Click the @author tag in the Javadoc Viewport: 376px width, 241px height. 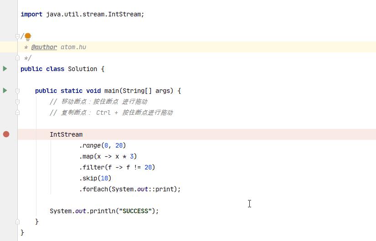click(44, 47)
